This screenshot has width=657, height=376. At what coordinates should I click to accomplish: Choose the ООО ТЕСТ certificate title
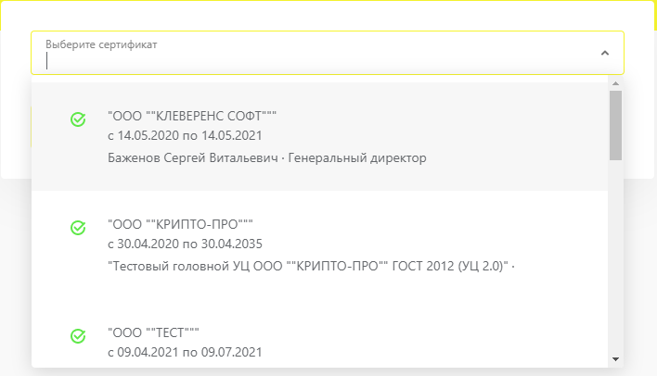(x=153, y=332)
